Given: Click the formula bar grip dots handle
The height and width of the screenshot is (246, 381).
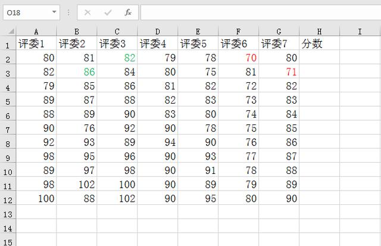Looking at the screenshot, I should (68, 13).
